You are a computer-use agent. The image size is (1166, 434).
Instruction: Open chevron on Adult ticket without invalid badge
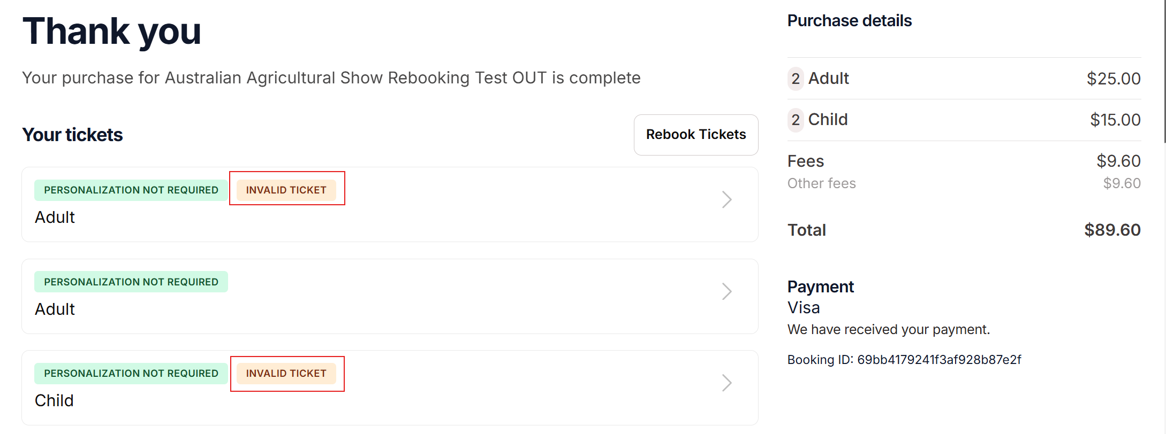726,292
